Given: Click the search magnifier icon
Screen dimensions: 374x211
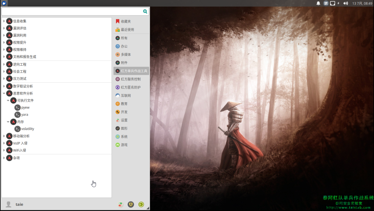Looking at the screenshot, I should [145, 11].
